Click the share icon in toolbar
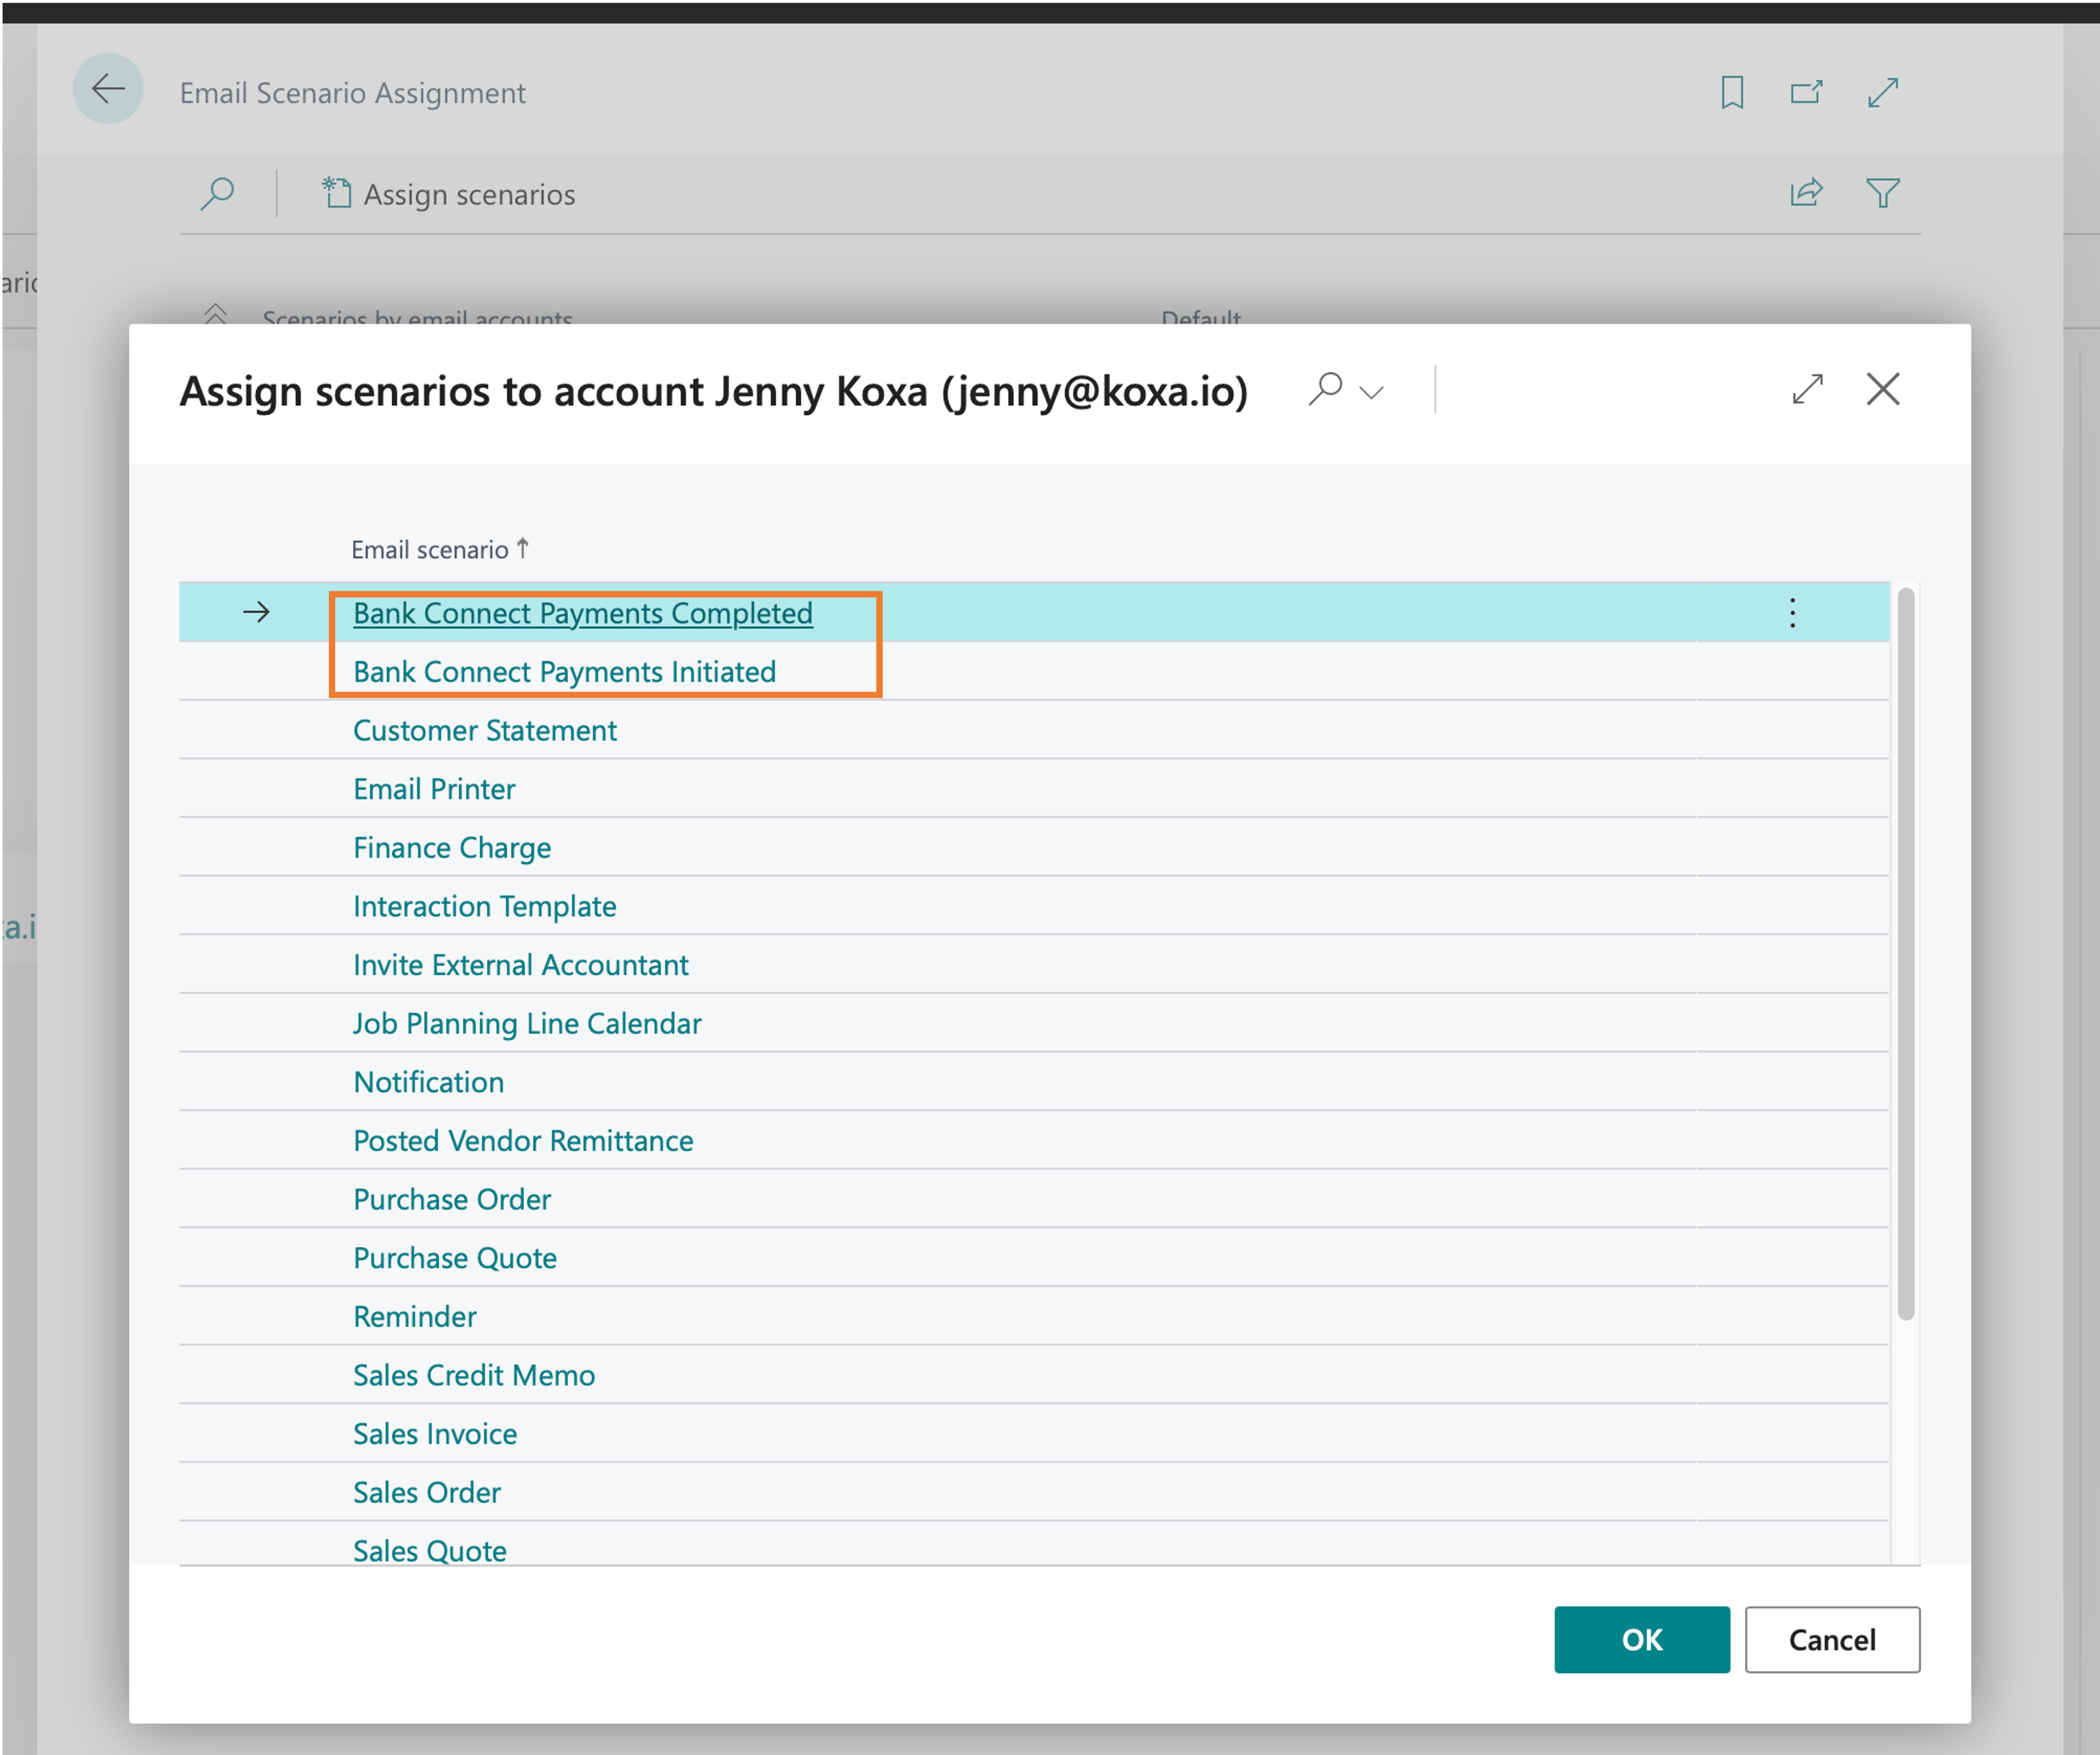This screenshot has height=1755, width=2100. (x=1806, y=192)
